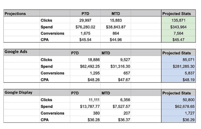Select Projections P7D spend $76,280.02
The image size is (201, 129).
tap(85, 27)
